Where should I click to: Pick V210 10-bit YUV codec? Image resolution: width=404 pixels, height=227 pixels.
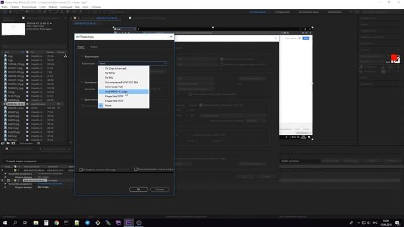point(124,87)
